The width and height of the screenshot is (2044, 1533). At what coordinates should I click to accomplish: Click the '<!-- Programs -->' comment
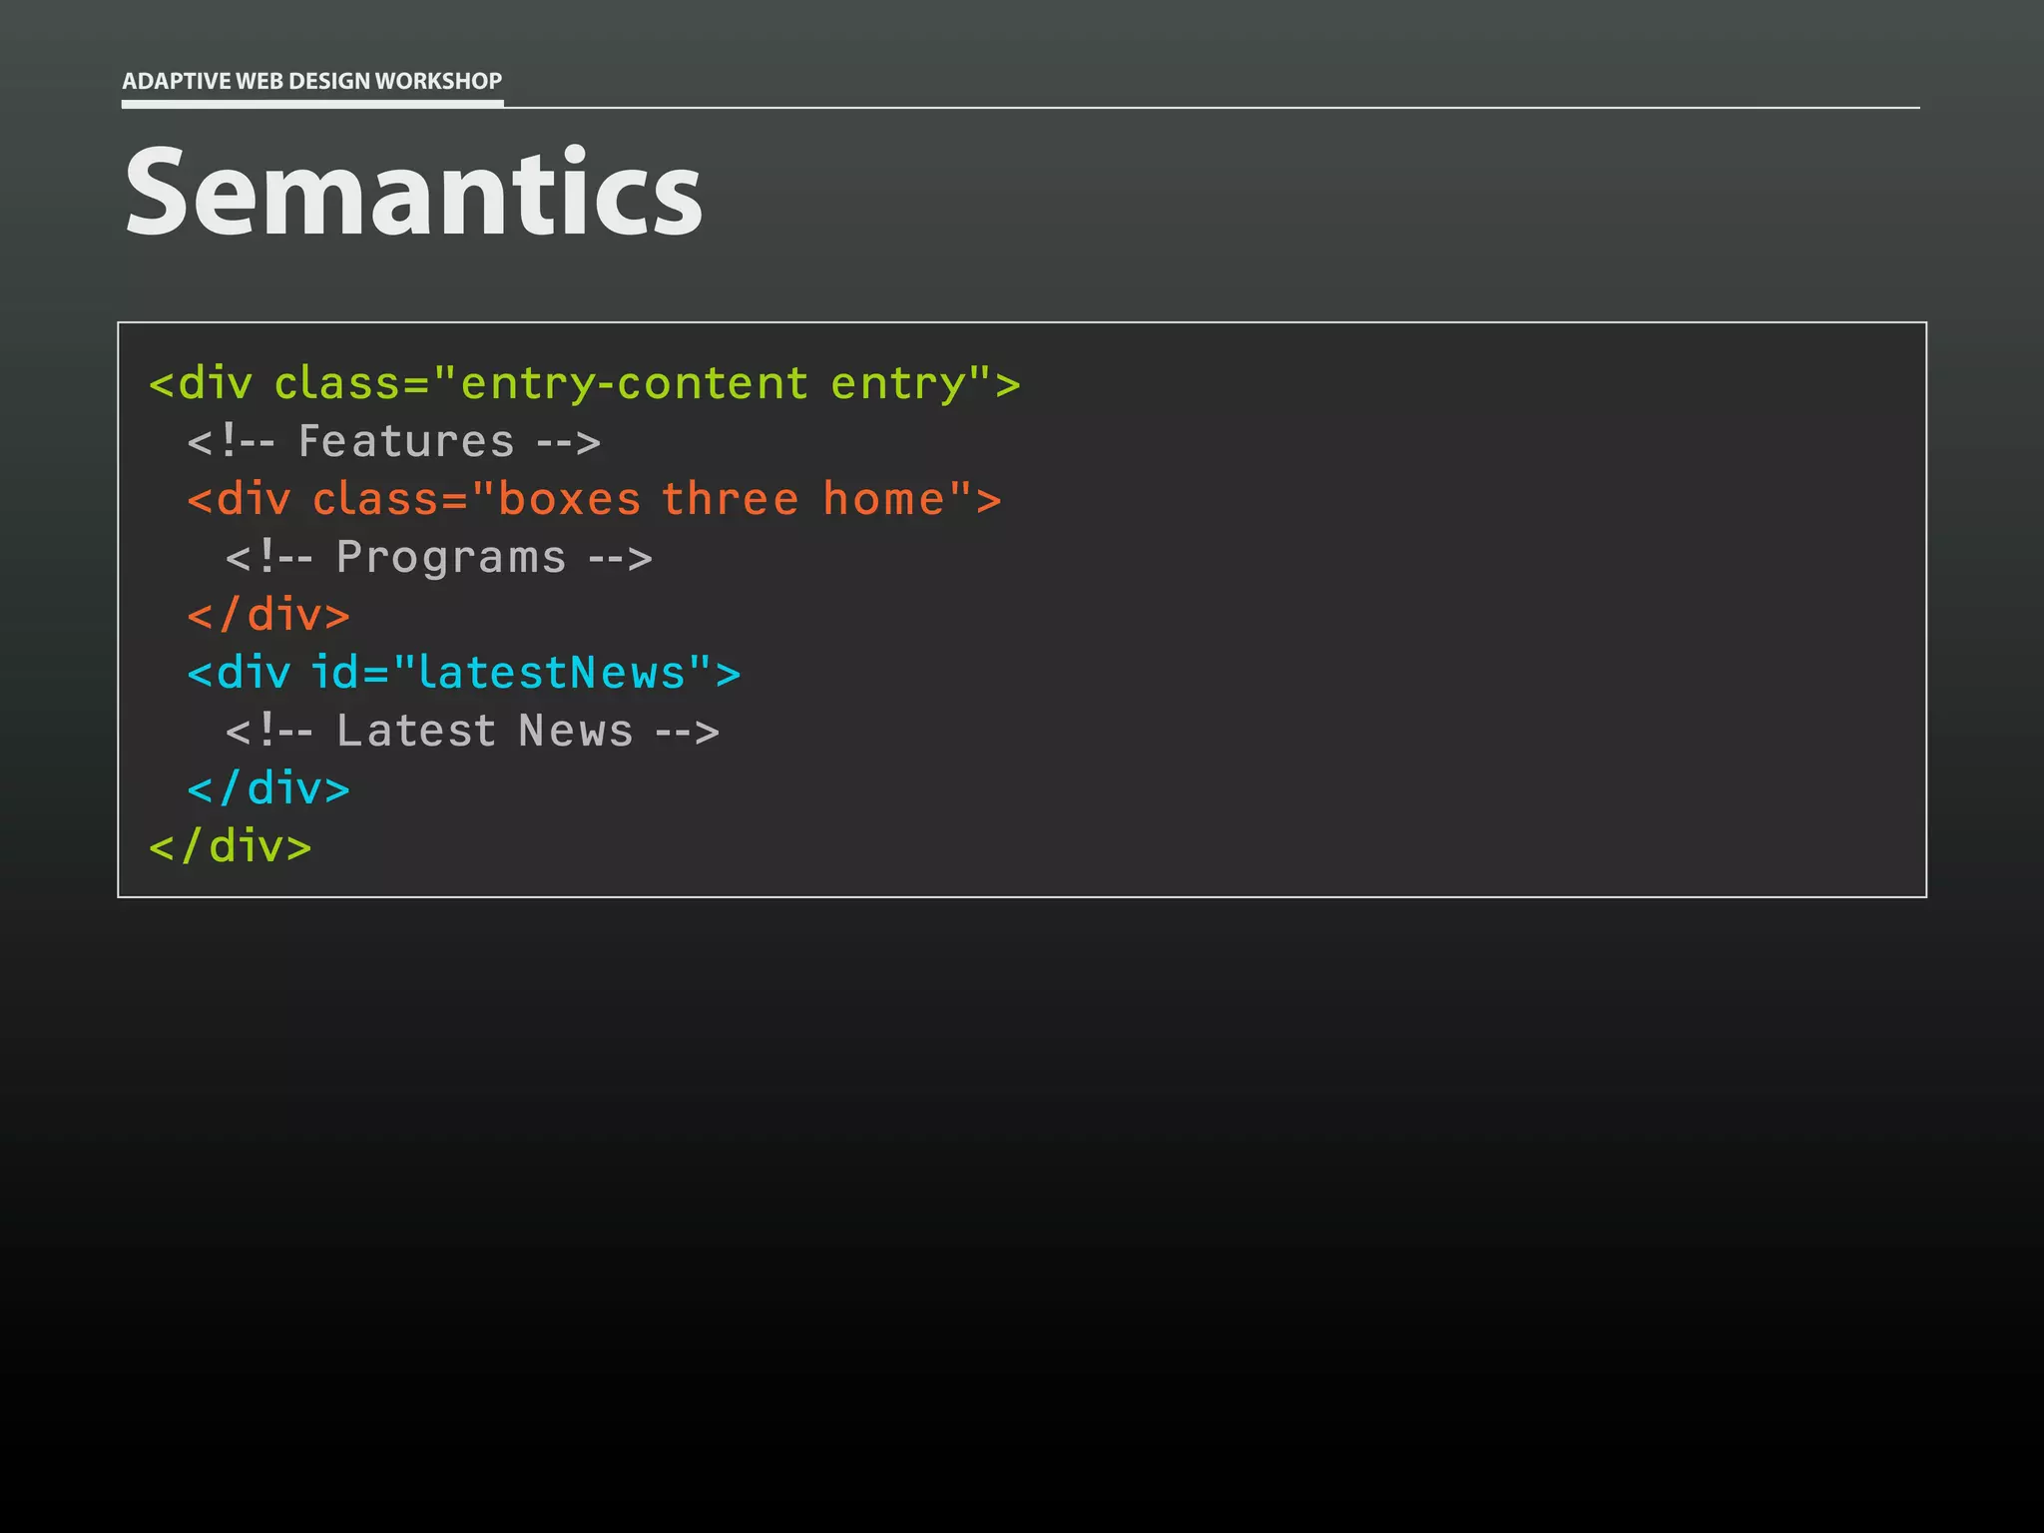(x=439, y=558)
